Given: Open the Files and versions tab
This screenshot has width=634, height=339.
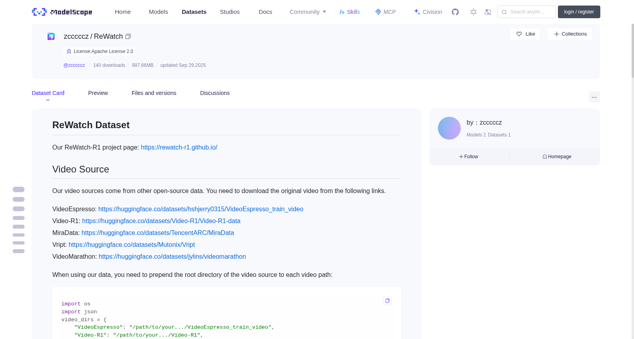Looking at the screenshot, I should (154, 93).
